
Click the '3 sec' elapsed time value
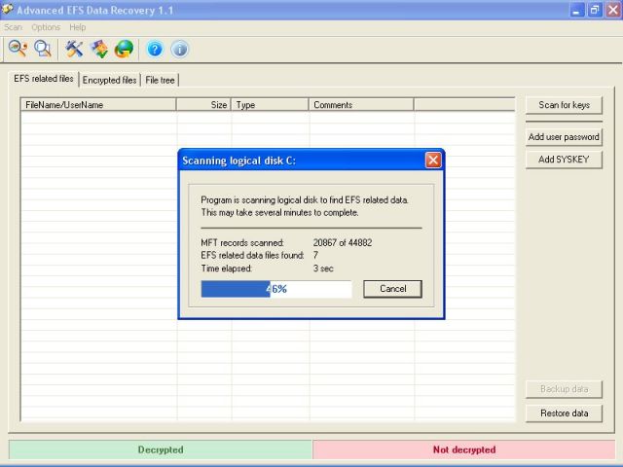tap(323, 269)
